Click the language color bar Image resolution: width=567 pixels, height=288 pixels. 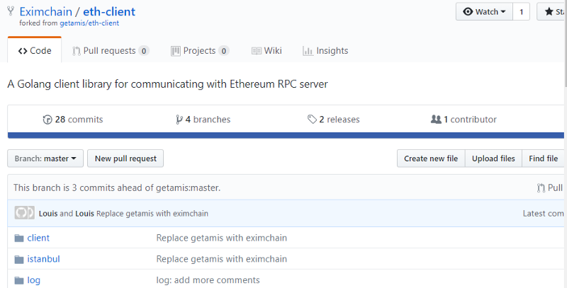(283, 134)
